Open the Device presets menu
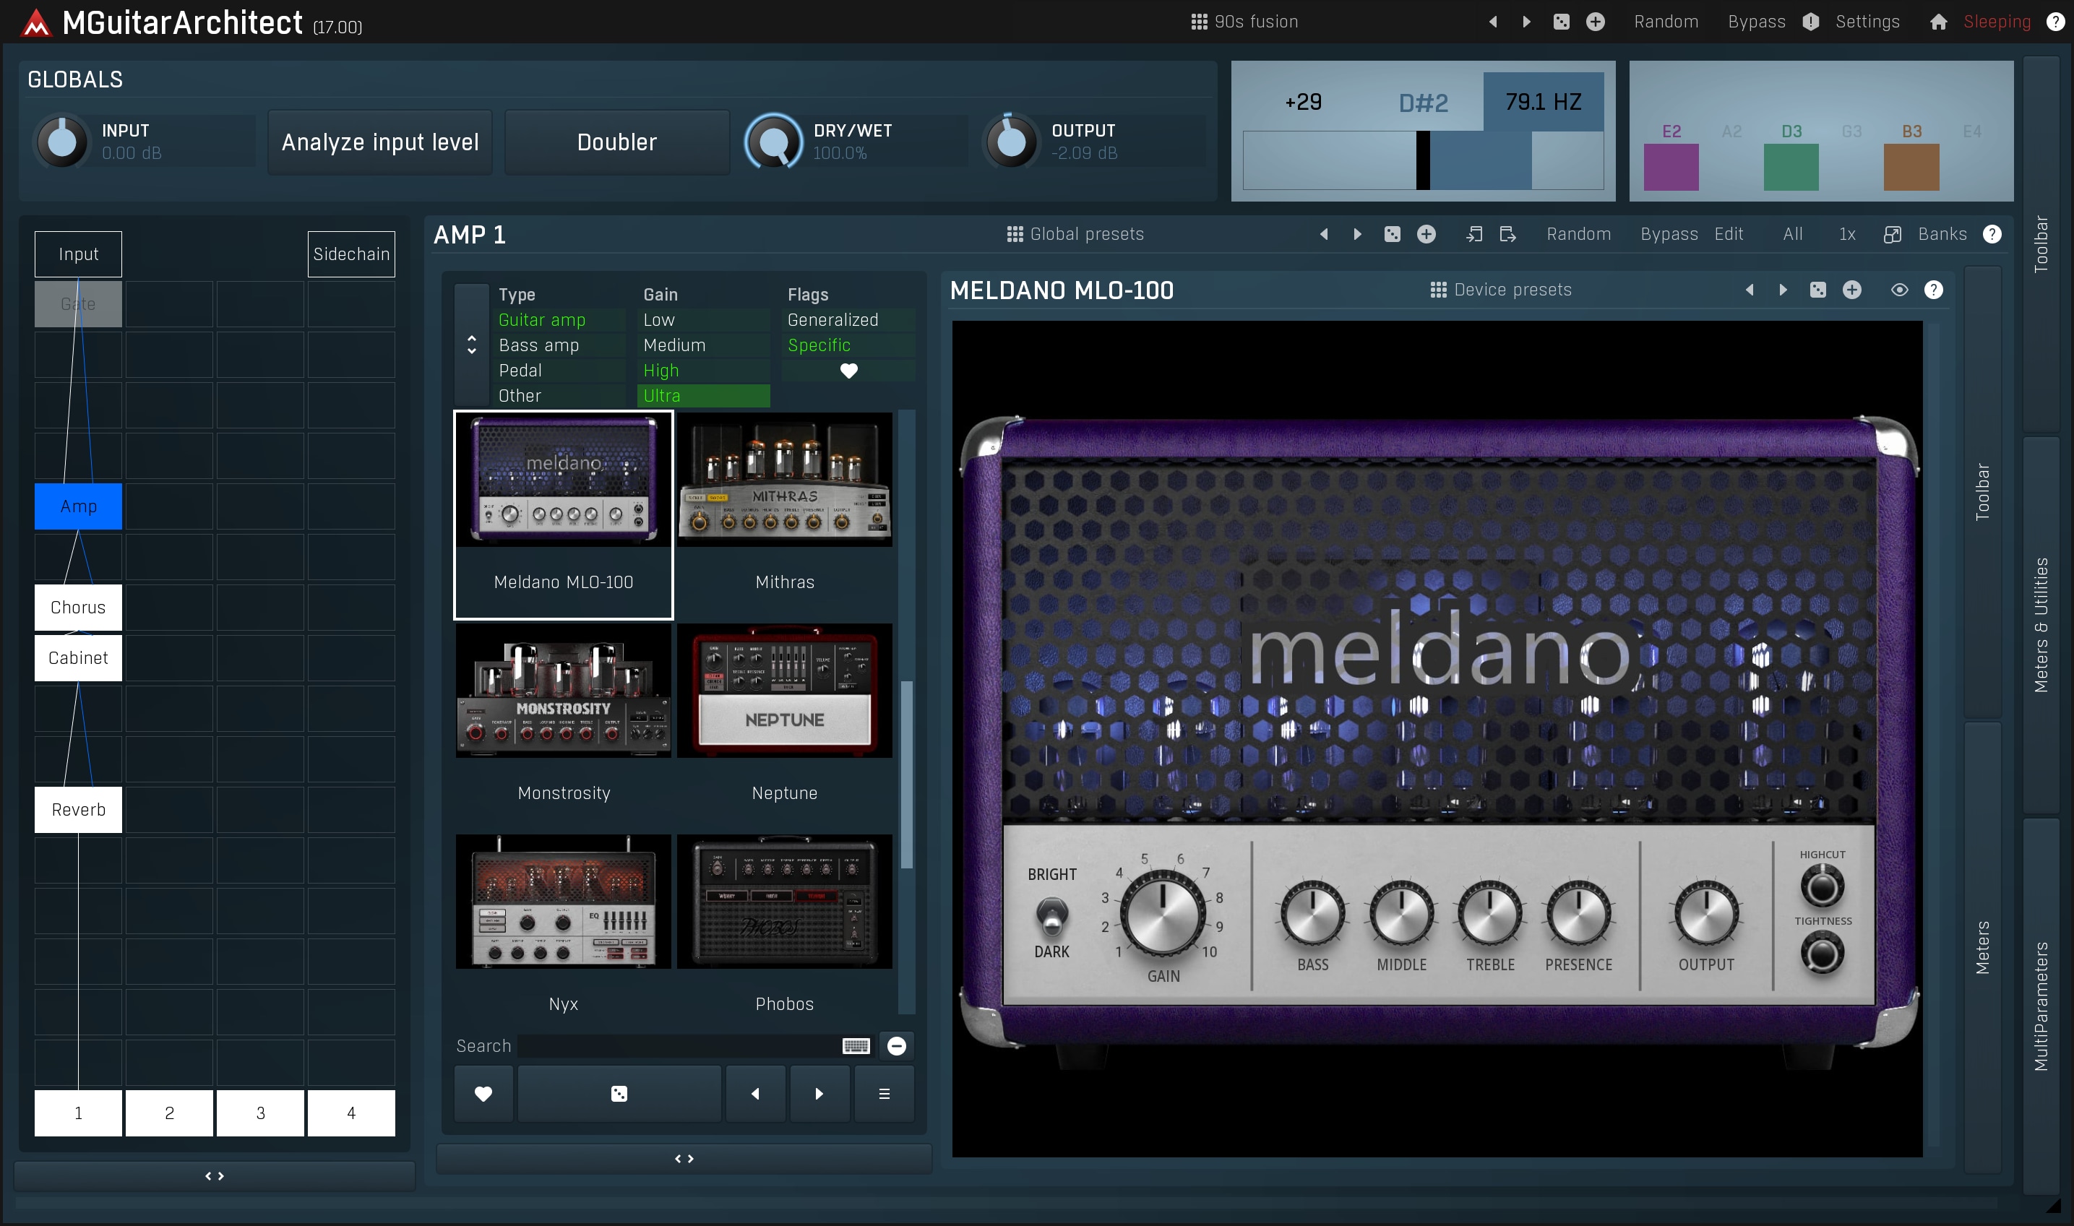The width and height of the screenshot is (2074, 1226). click(x=1500, y=290)
